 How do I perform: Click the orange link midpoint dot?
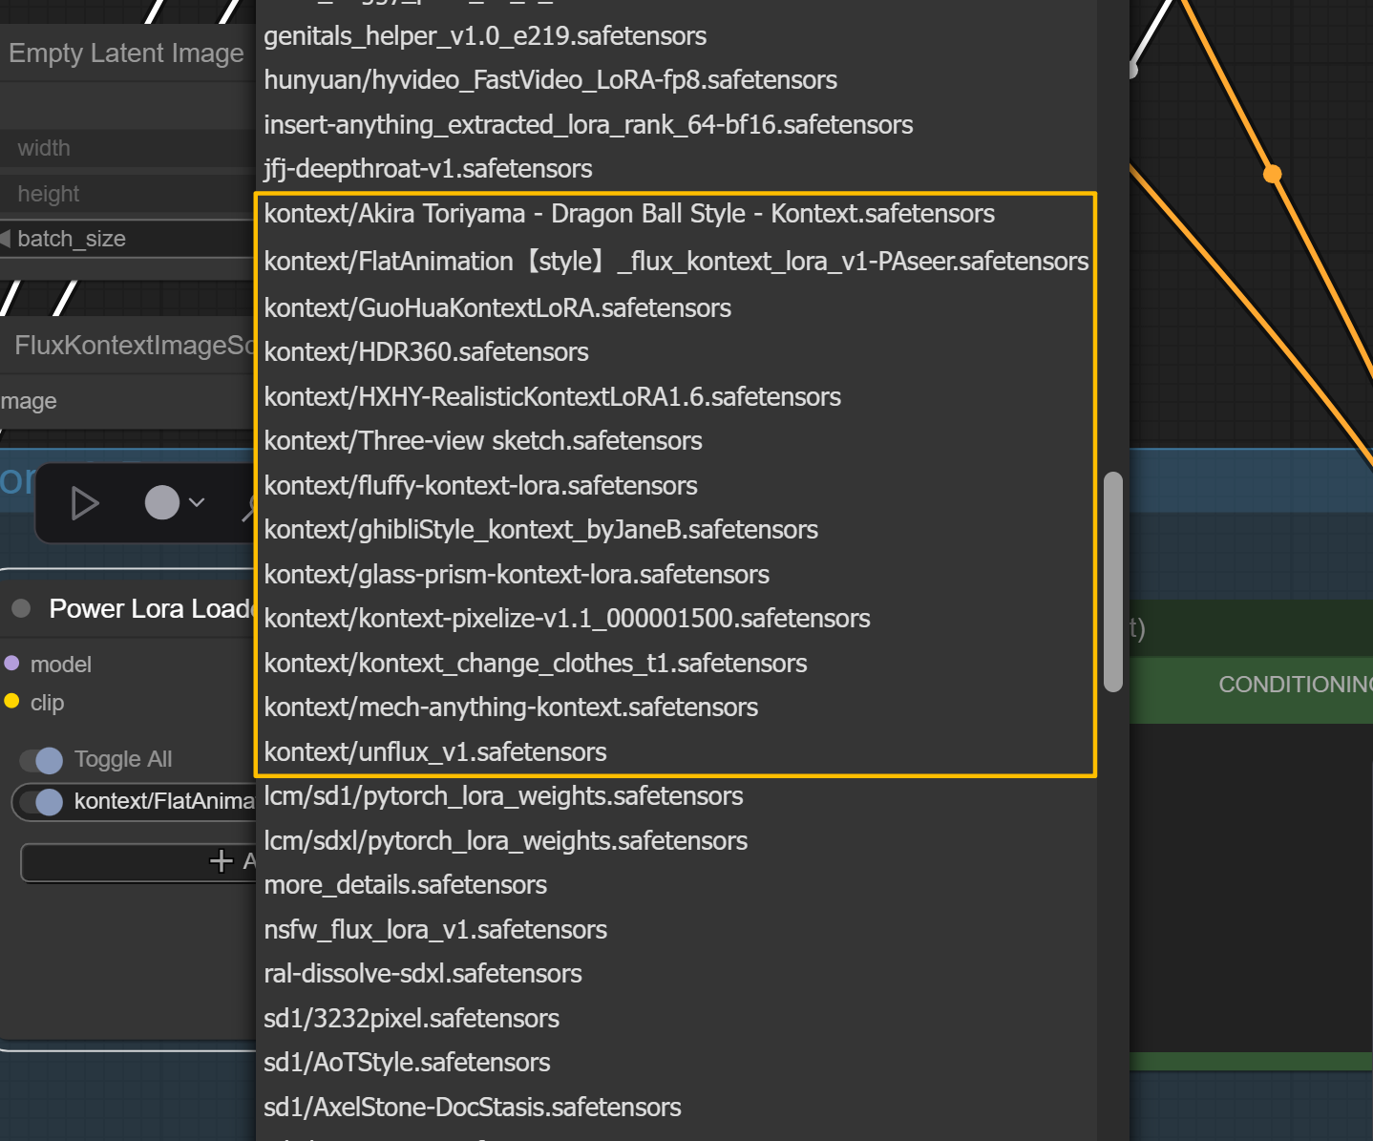(1273, 174)
